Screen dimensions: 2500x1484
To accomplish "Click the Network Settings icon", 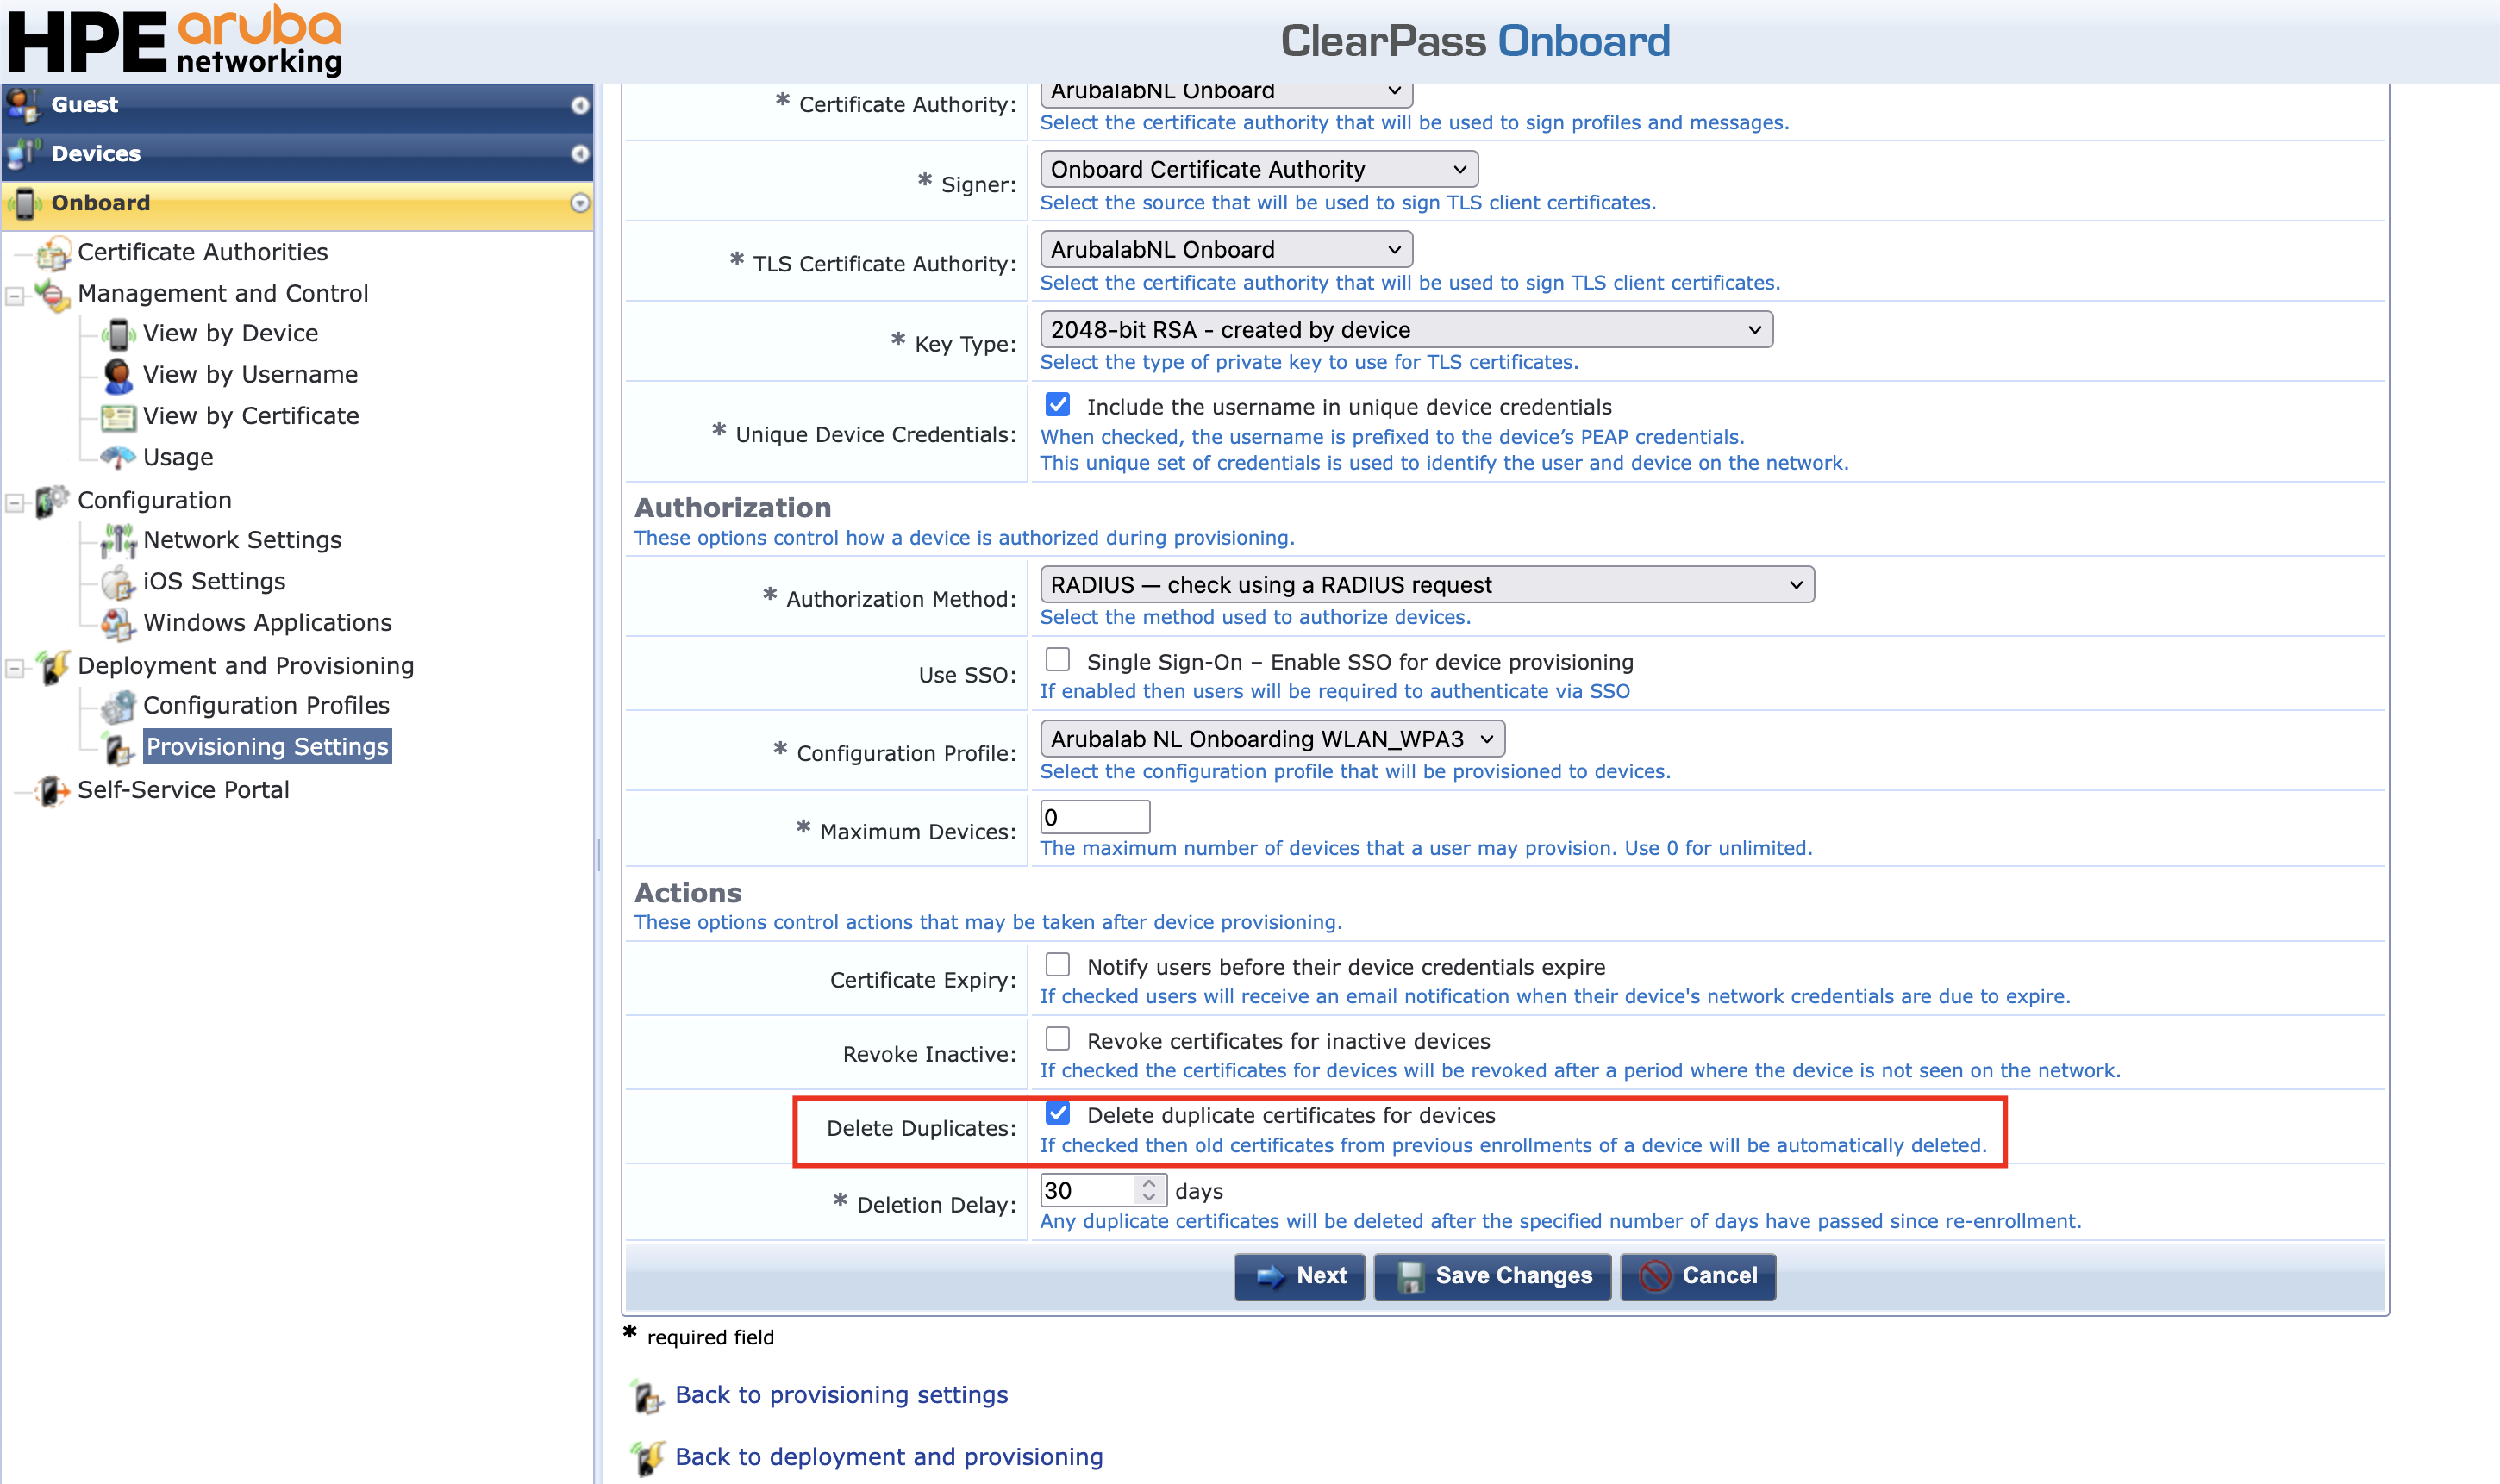I will coord(118,540).
